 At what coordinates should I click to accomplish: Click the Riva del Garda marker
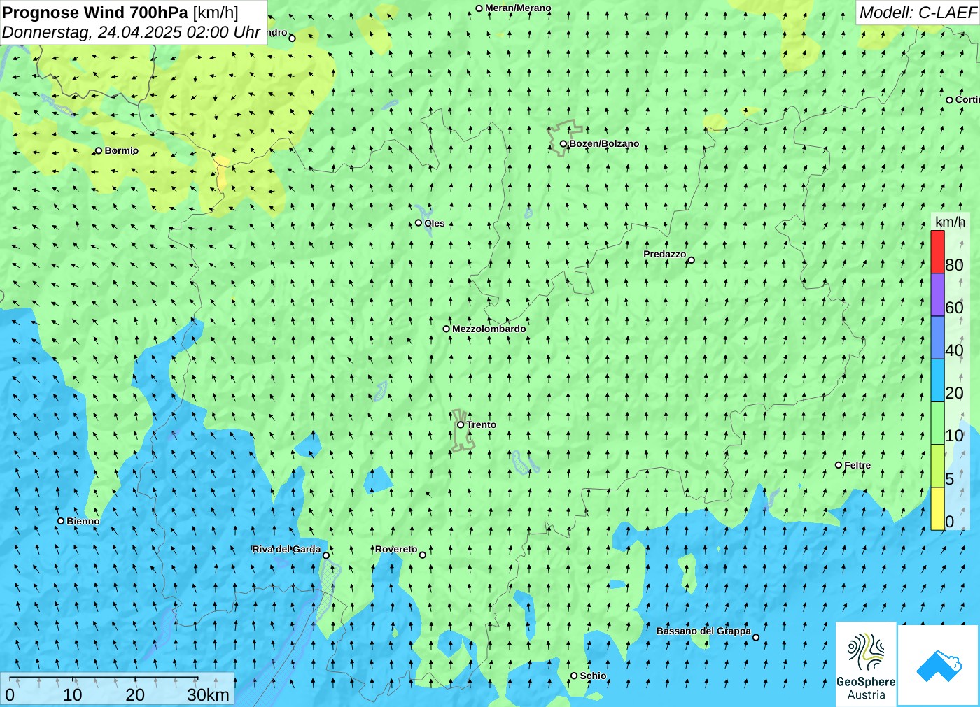[x=325, y=555]
